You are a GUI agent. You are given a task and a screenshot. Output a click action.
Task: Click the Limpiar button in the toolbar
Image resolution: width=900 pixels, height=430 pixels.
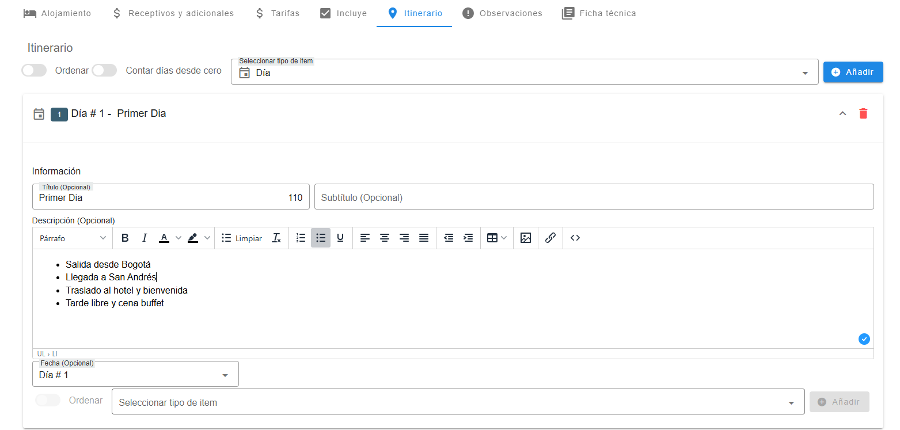point(242,238)
